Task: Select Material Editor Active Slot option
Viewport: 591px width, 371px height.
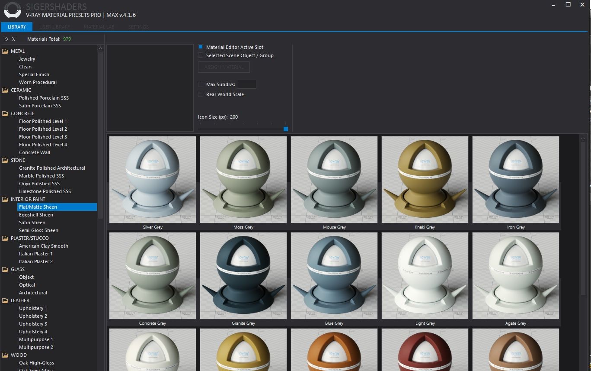Action: click(201, 47)
